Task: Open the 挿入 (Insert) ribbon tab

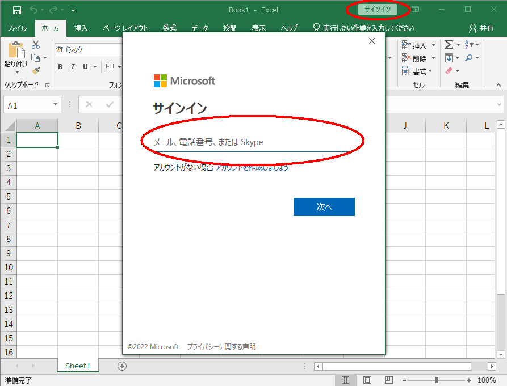Action: click(81, 28)
